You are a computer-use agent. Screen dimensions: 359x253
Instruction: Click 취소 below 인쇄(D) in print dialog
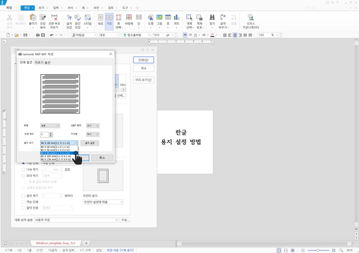pos(144,68)
